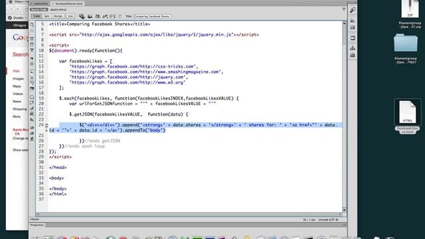Enable Live view
425x239 pixels.
pos(70,16)
